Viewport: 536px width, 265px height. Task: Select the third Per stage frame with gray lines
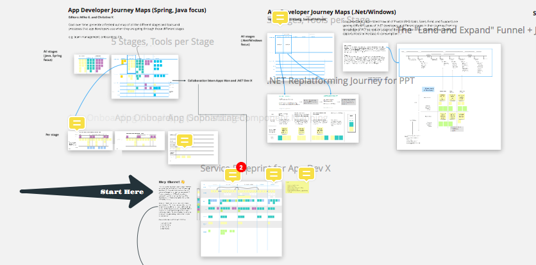pos(192,147)
